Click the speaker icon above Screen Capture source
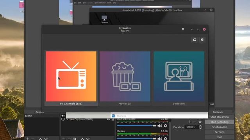This screenshot has width=250, height=140. (x=63, y=116)
